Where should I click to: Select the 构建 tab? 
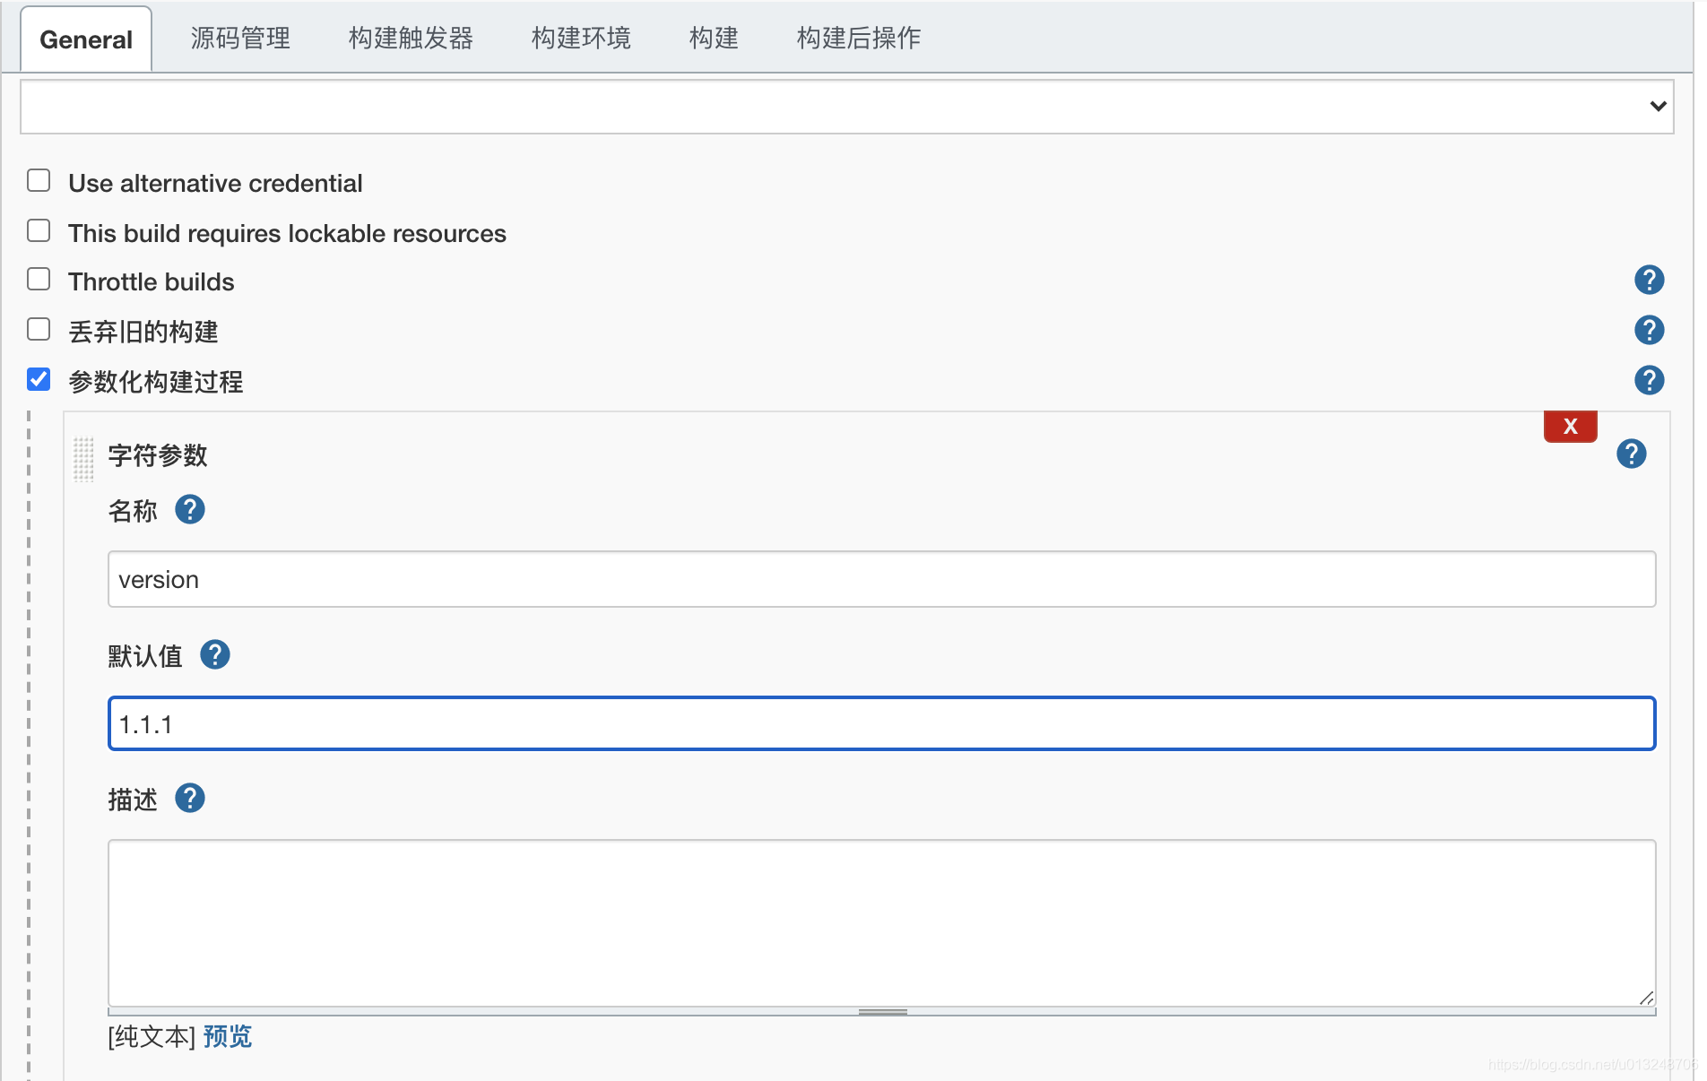(x=714, y=39)
